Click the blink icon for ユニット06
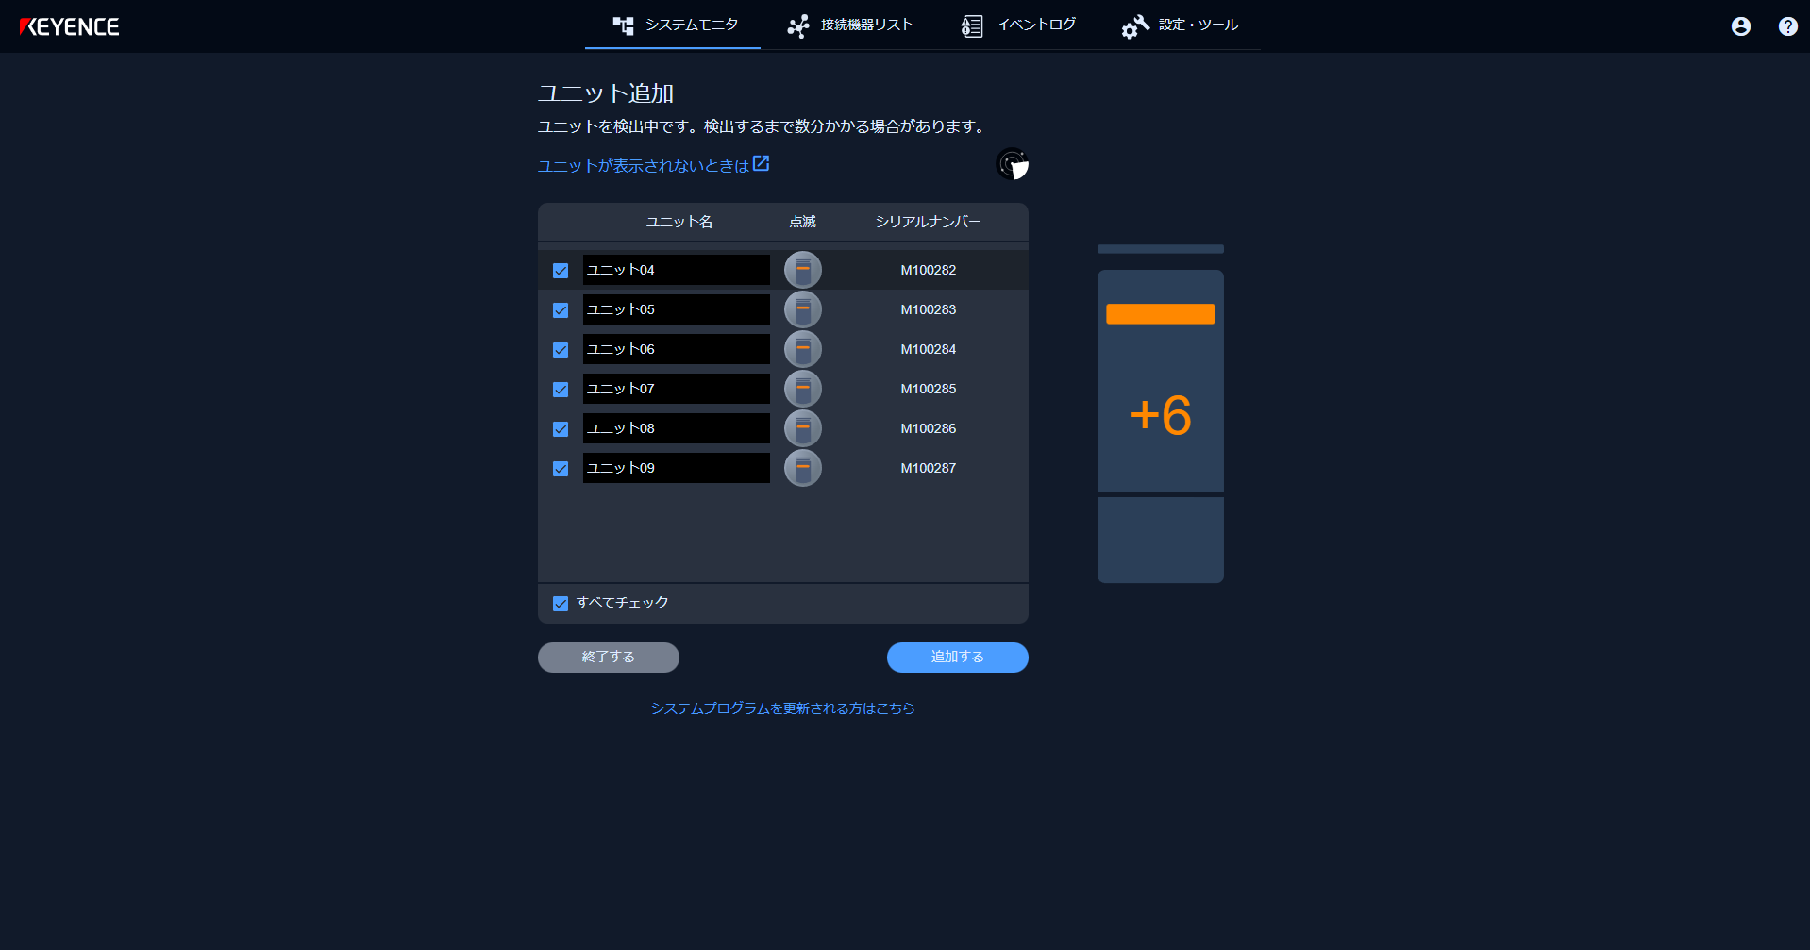The image size is (1810, 950). click(x=802, y=349)
